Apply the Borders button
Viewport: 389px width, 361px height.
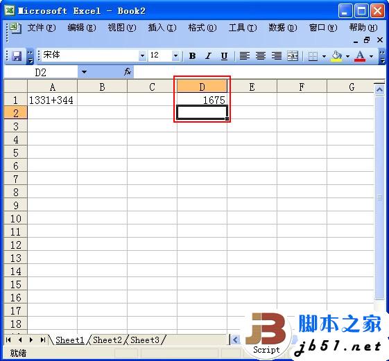(x=313, y=56)
